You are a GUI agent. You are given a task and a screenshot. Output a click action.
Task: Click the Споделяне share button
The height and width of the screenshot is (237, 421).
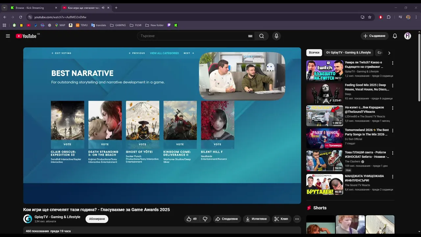point(226,219)
